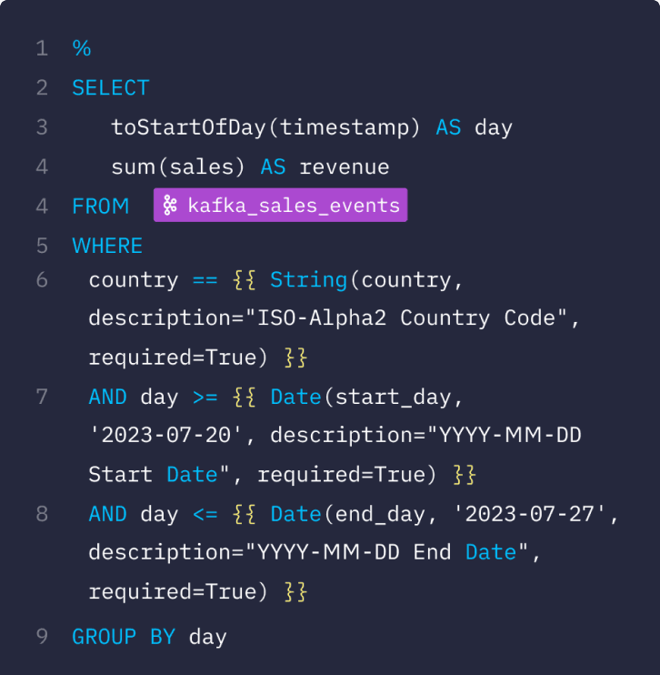Place cursor on the SELECT keyword
Screen dimensions: 660x675
coord(111,88)
